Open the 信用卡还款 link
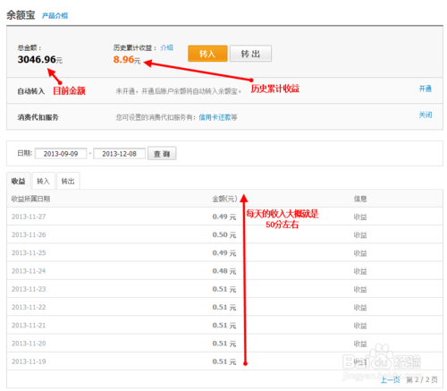This screenshot has height=391, width=447. click(215, 117)
